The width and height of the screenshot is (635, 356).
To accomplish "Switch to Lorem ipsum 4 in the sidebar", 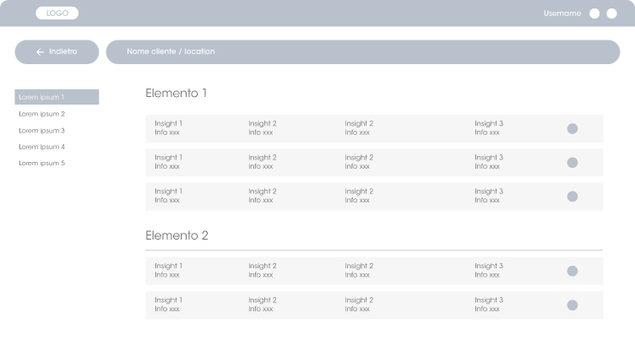I will pos(42,147).
